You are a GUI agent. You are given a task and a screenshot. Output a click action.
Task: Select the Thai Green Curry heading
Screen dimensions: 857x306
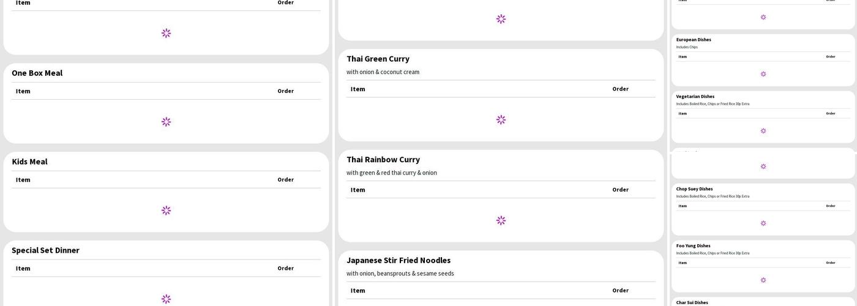pyautogui.click(x=378, y=59)
